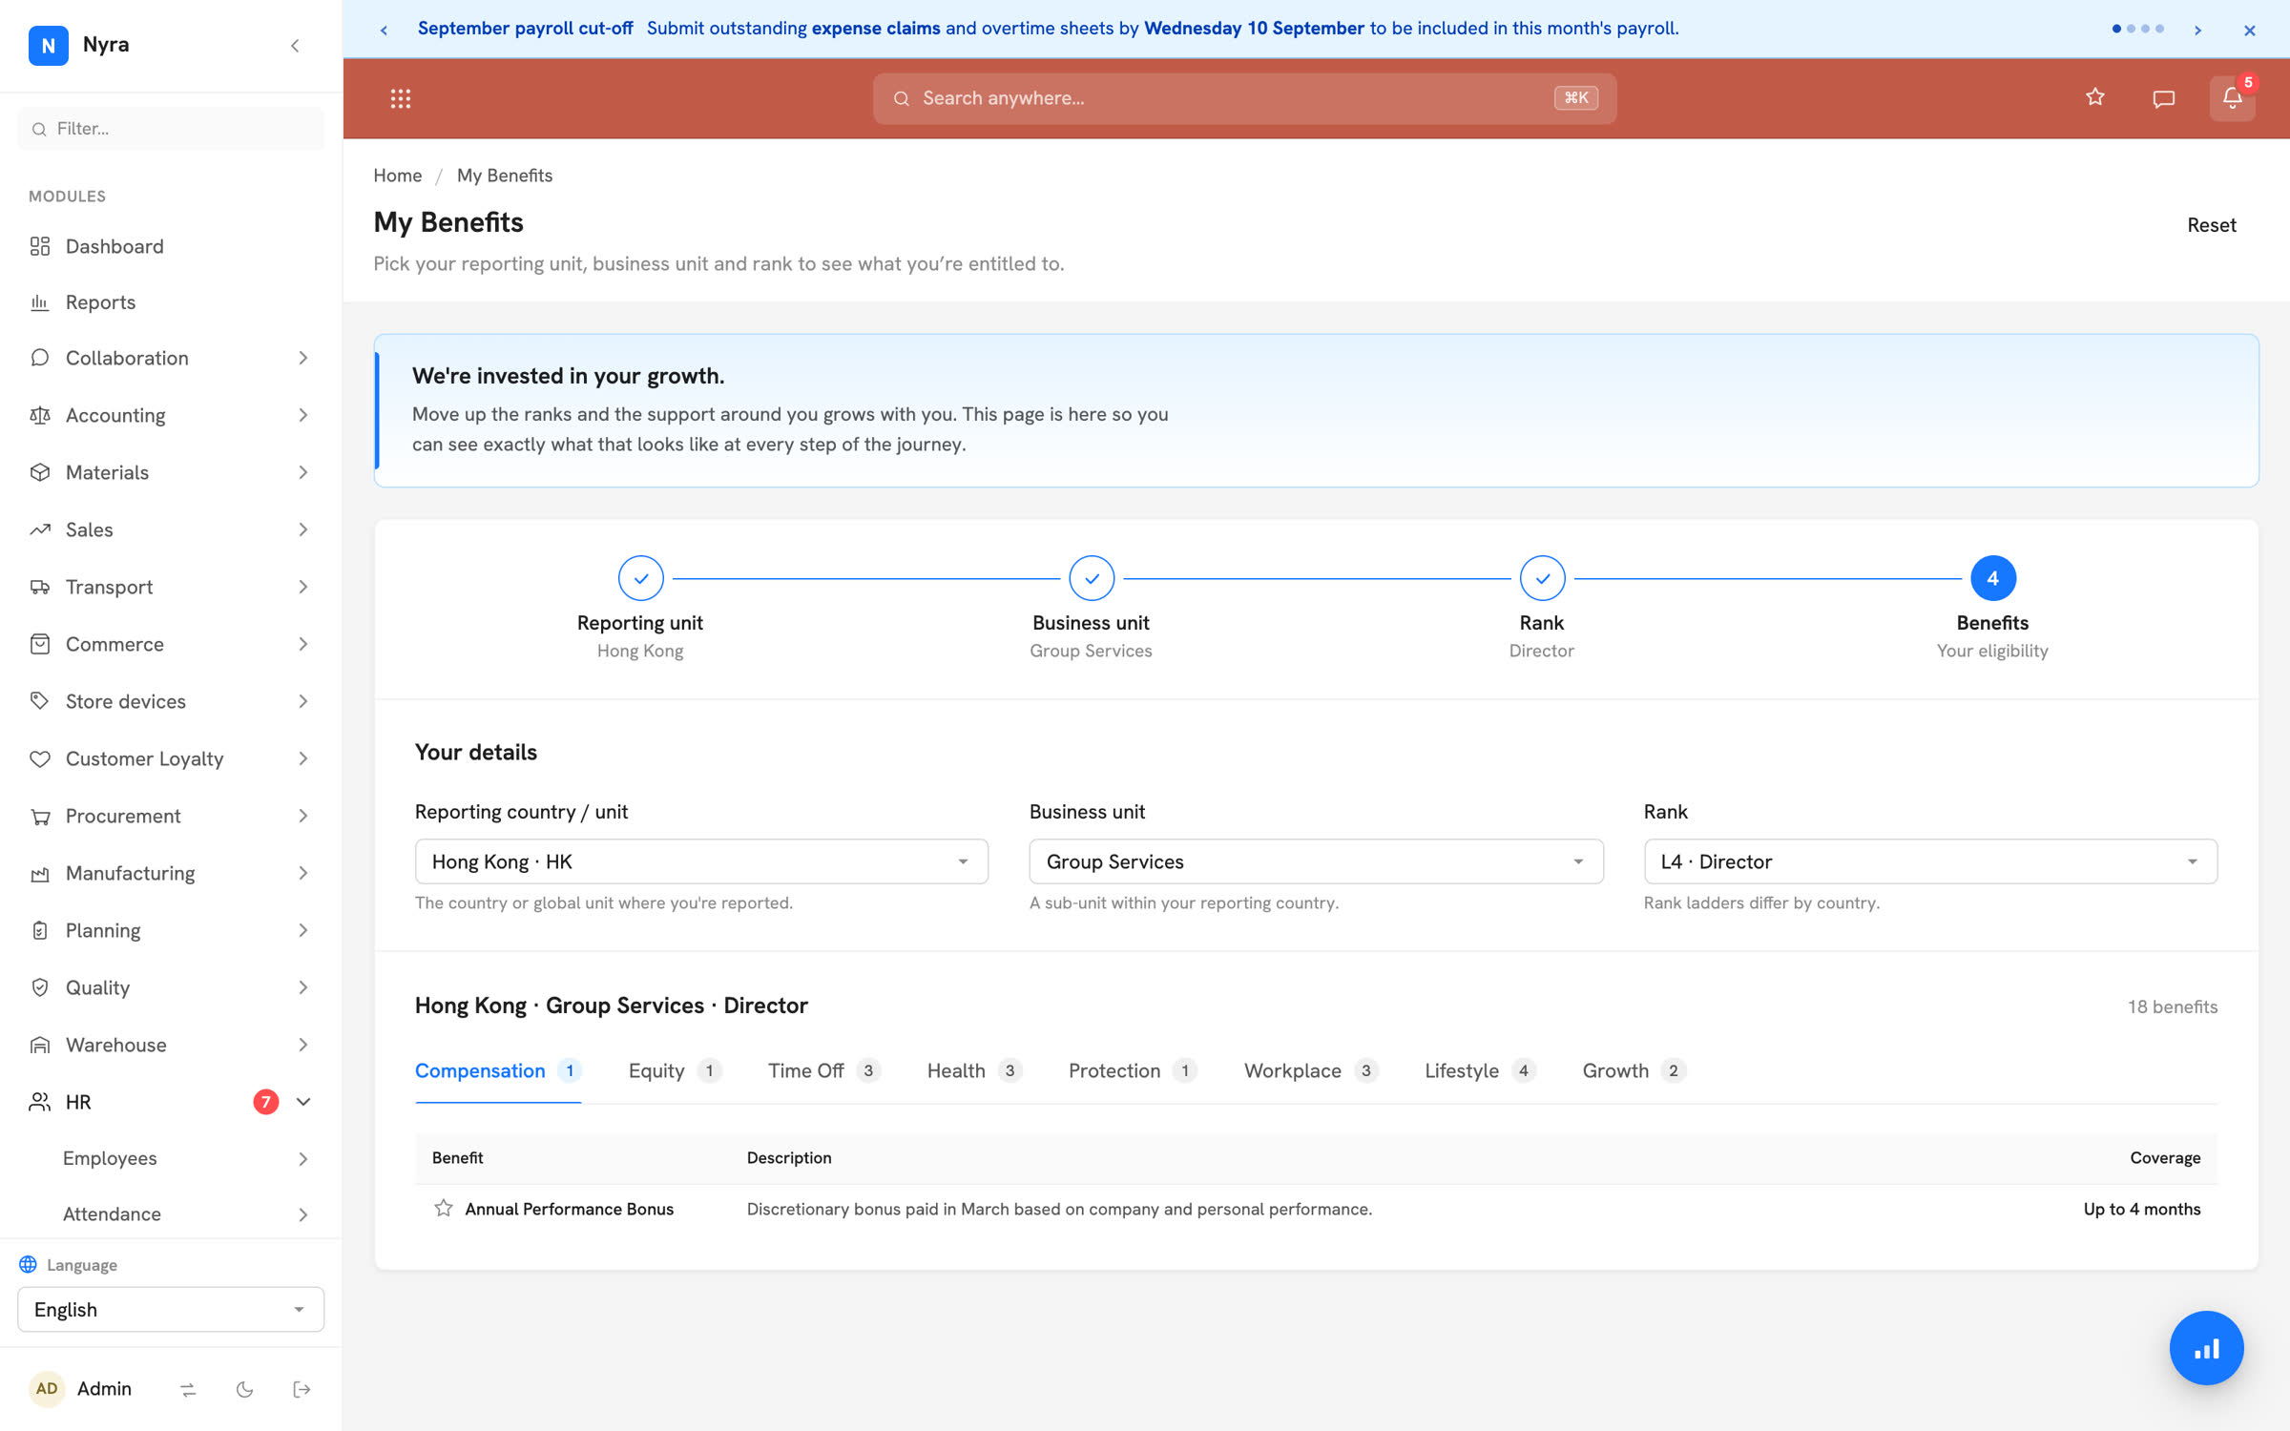This screenshot has height=1431, width=2290.
Task: Click the blue analytics floating button
Action: 2206,1348
